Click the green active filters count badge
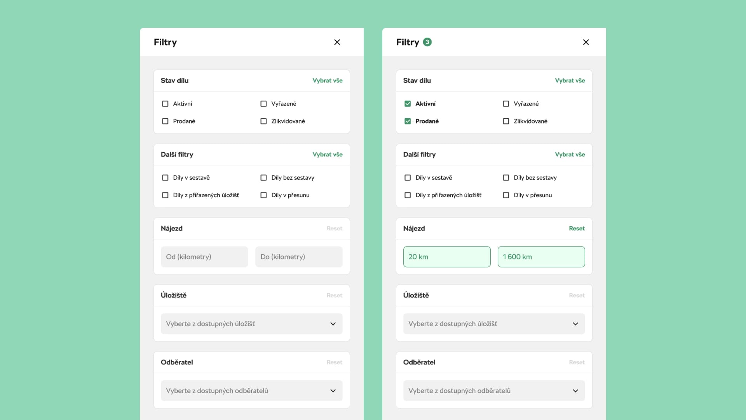The height and width of the screenshot is (420, 746). (427, 42)
